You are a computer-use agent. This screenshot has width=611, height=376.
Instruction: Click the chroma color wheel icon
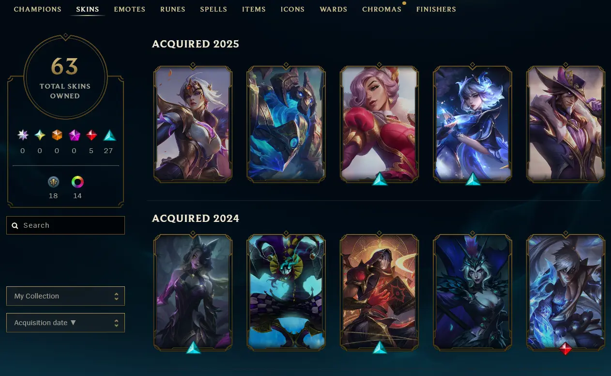[77, 182]
